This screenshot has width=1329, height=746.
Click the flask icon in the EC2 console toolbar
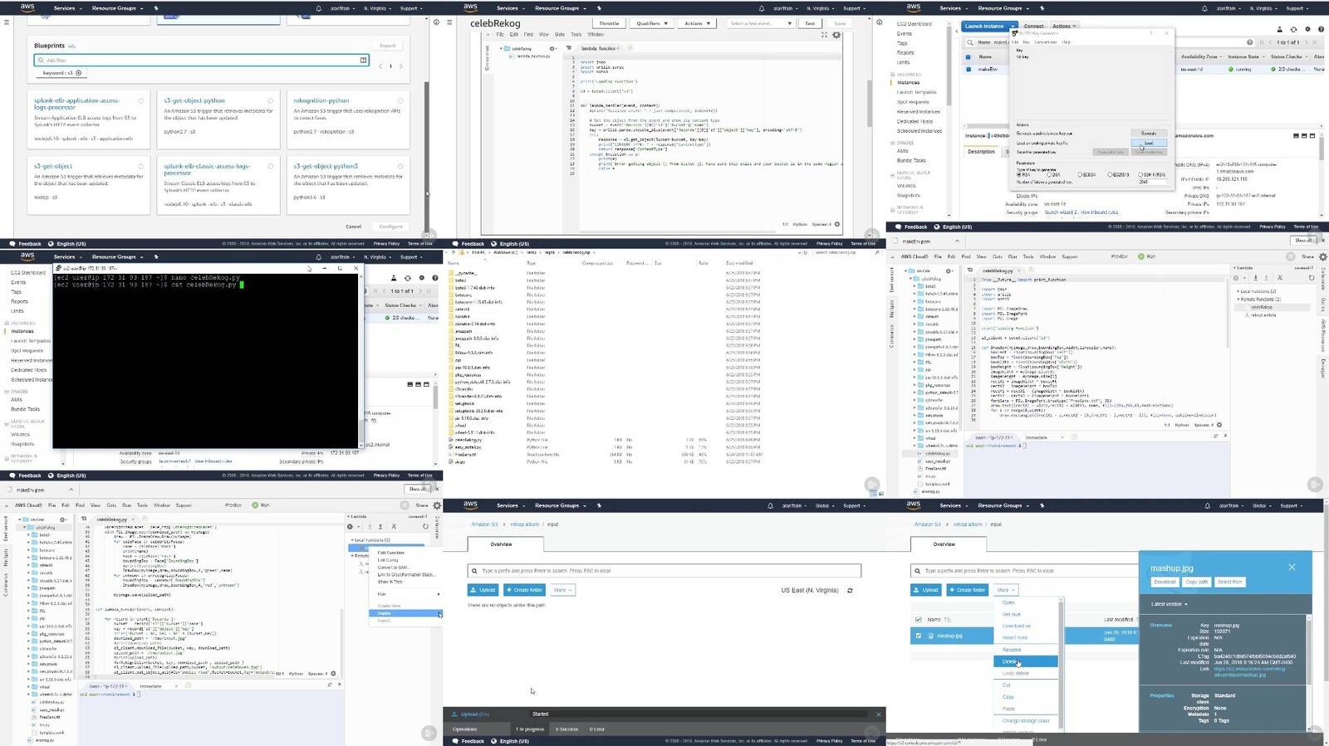[x=1281, y=30]
